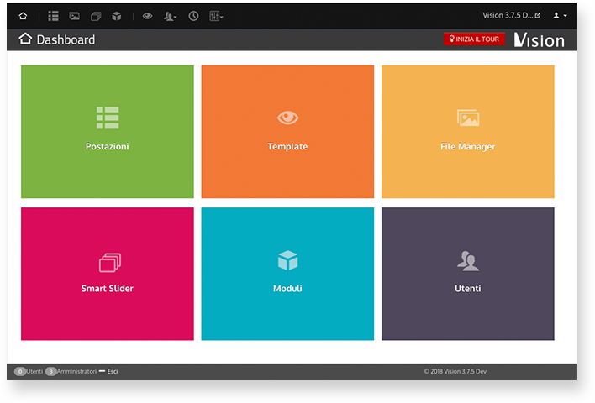Viewport: 595px width, 403px height.
Task: Expand the settings sliders dropdown in toolbar
Action: pyautogui.click(x=216, y=16)
